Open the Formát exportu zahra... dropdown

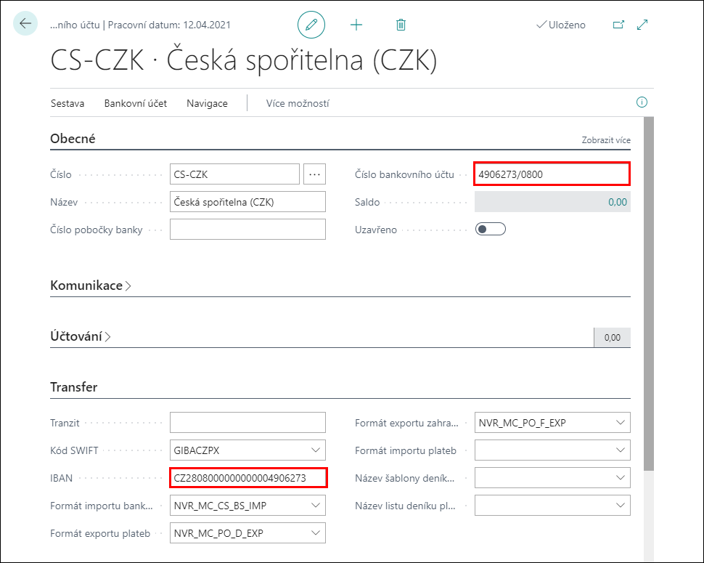tap(621, 422)
